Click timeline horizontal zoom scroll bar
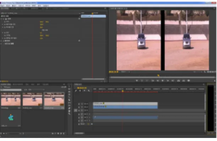217x141 pixels. click(79, 133)
